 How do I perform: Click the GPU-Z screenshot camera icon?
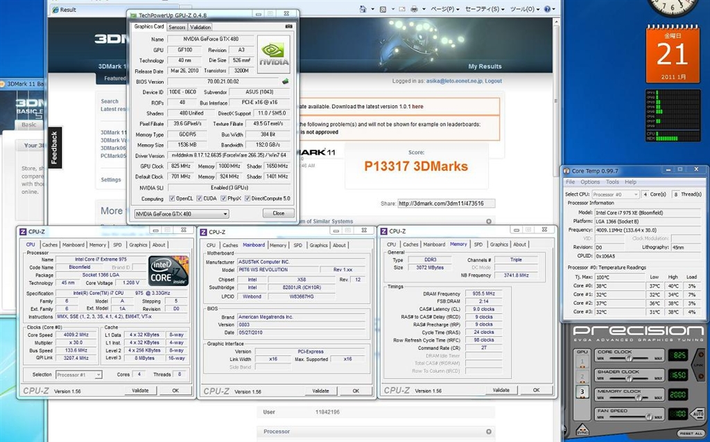288,27
